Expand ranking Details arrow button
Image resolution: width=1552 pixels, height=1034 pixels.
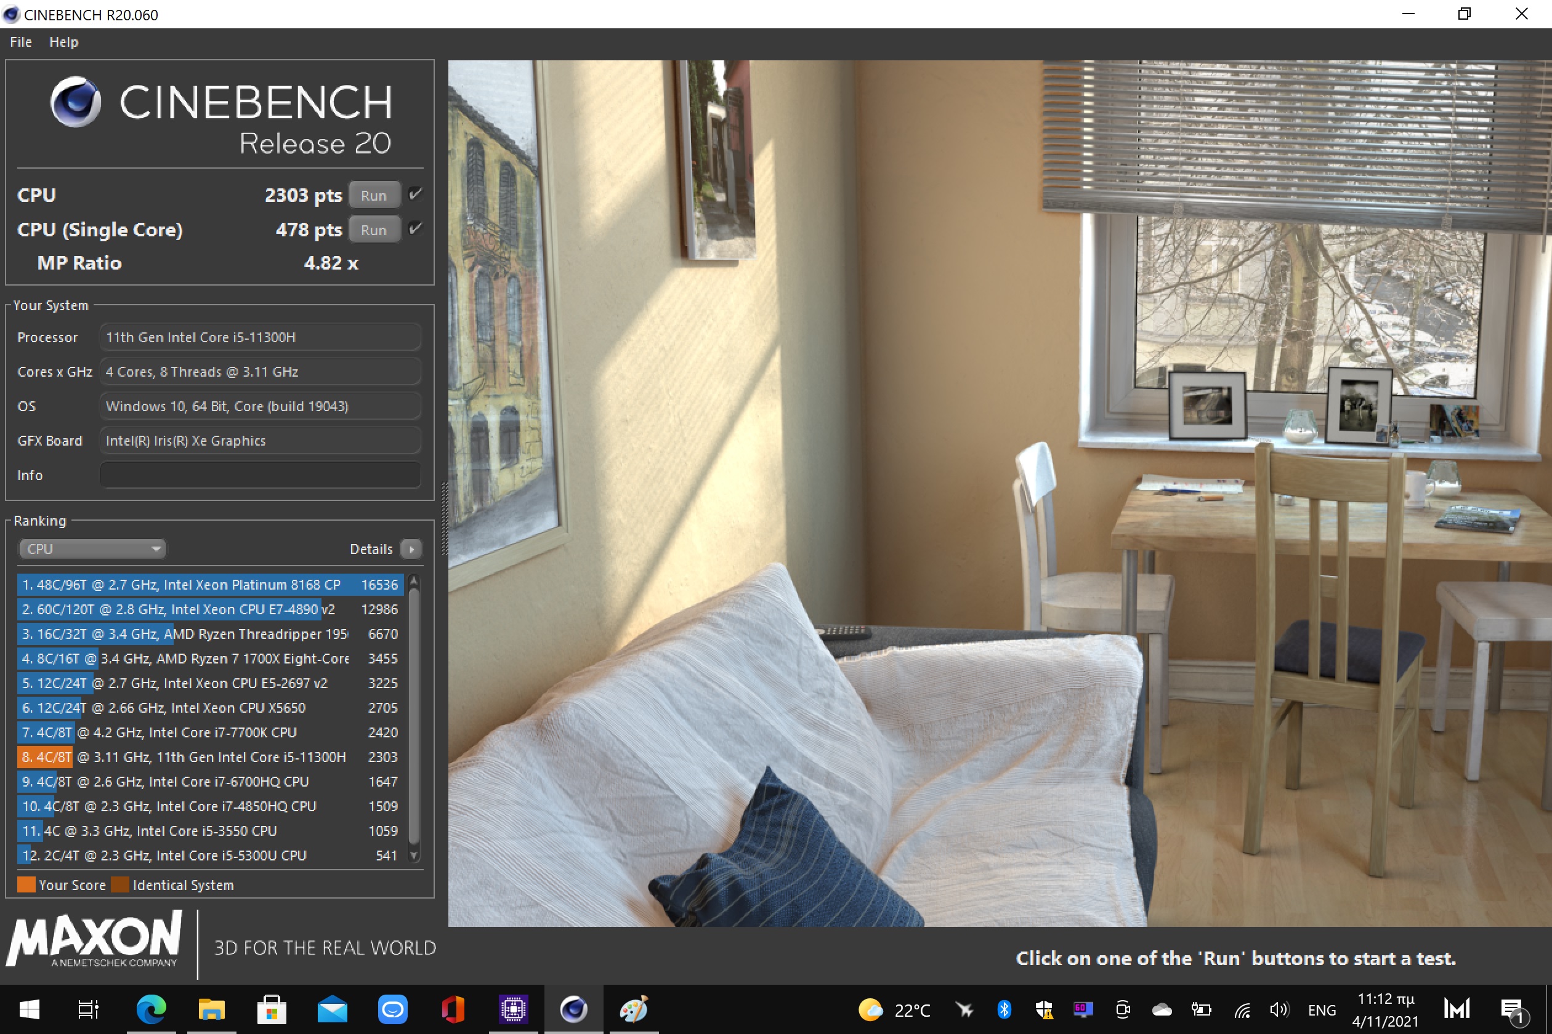[x=412, y=548]
